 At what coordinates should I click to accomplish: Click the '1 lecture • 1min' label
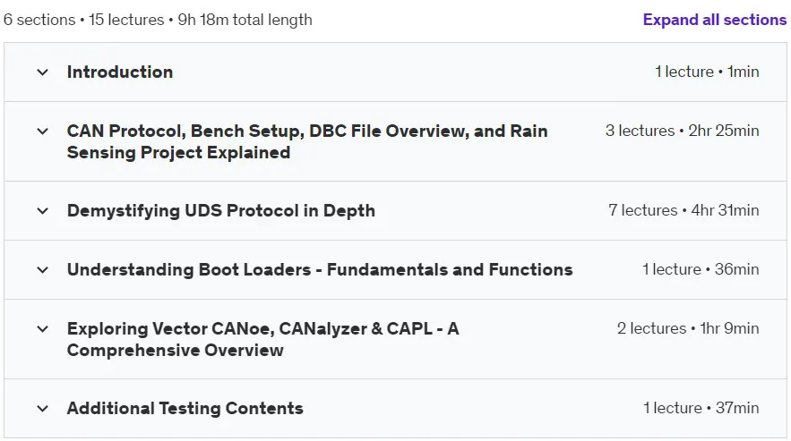[x=707, y=72]
